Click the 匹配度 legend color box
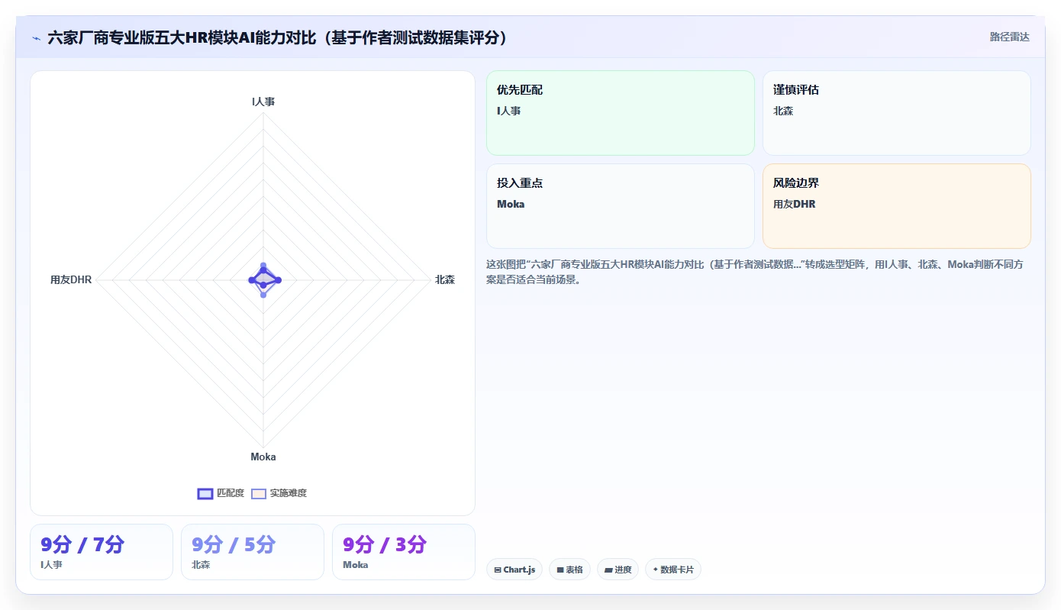This screenshot has width=1061, height=610. pos(205,493)
